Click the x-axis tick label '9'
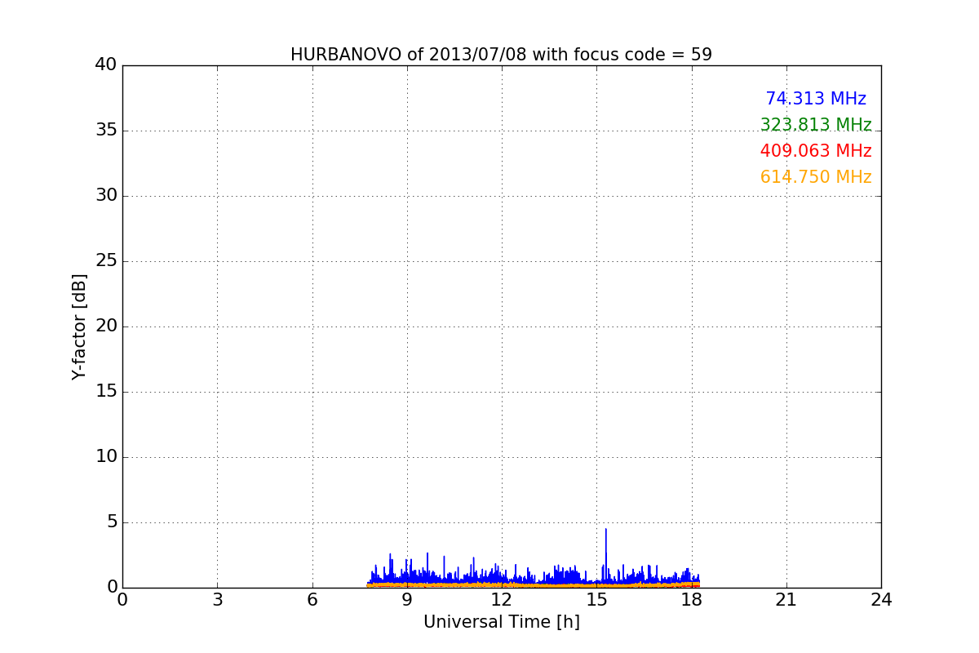979x653 pixels. 407,600
